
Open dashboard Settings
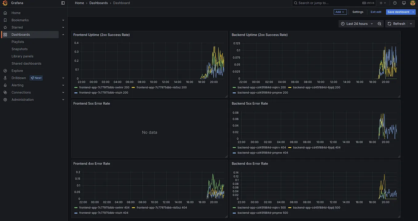358,12
